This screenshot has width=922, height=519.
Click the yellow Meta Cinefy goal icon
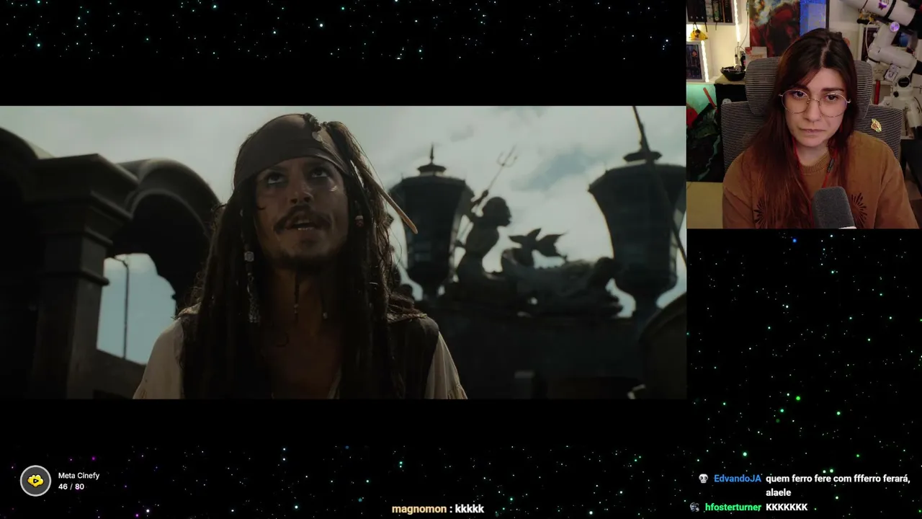click(x=35, y=481)
